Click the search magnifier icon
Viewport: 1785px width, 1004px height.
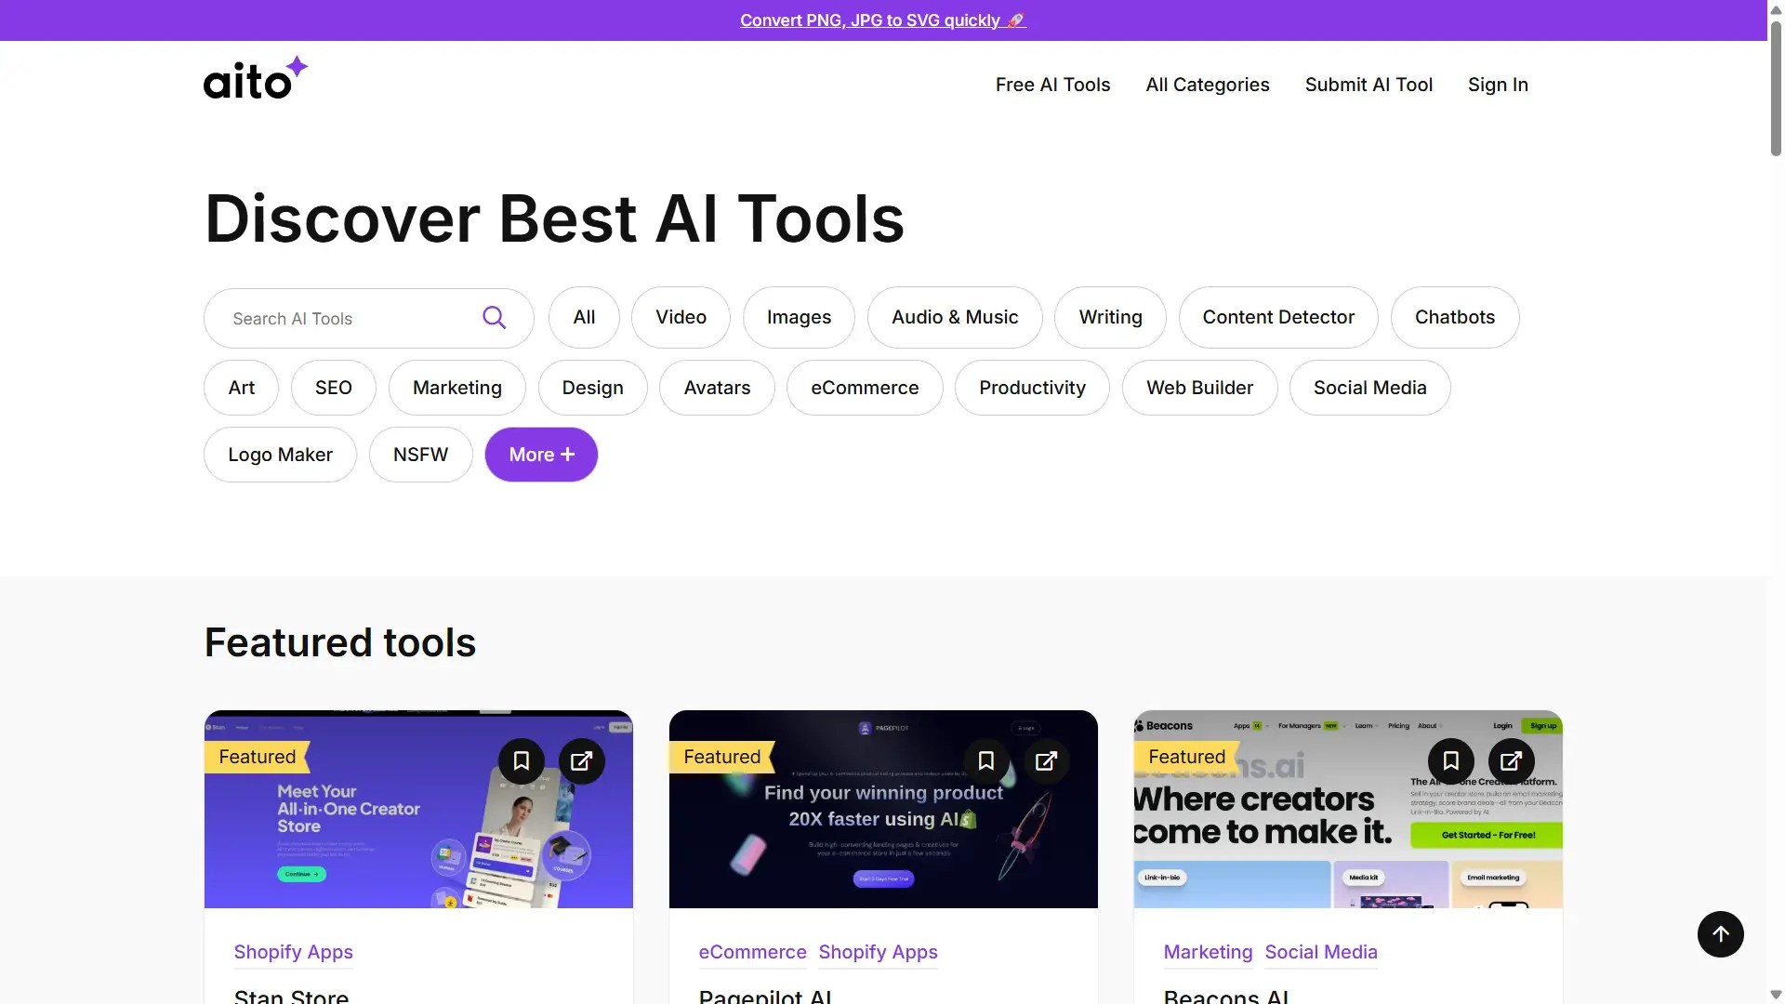(x=494, y=318)
